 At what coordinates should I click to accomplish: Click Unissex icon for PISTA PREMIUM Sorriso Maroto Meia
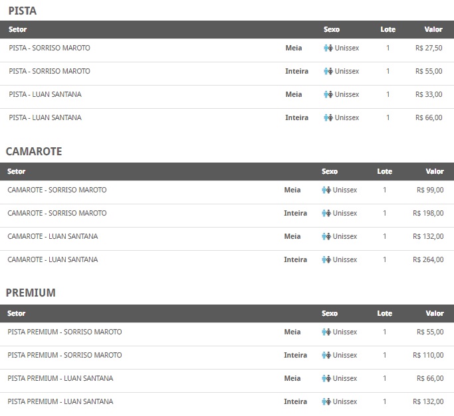click(x=326, y=332)
